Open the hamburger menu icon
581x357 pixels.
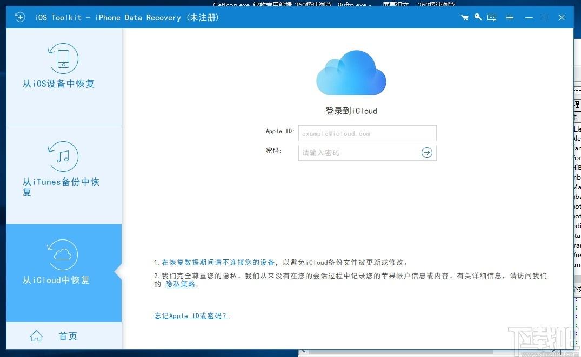(510, 17)
